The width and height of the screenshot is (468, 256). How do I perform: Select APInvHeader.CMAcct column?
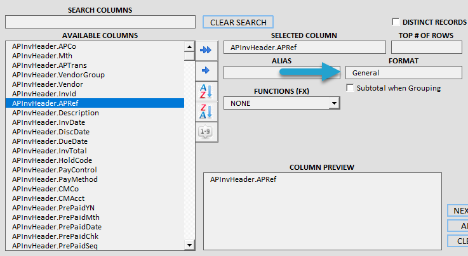pyautogui.click(x=95, y=198)
